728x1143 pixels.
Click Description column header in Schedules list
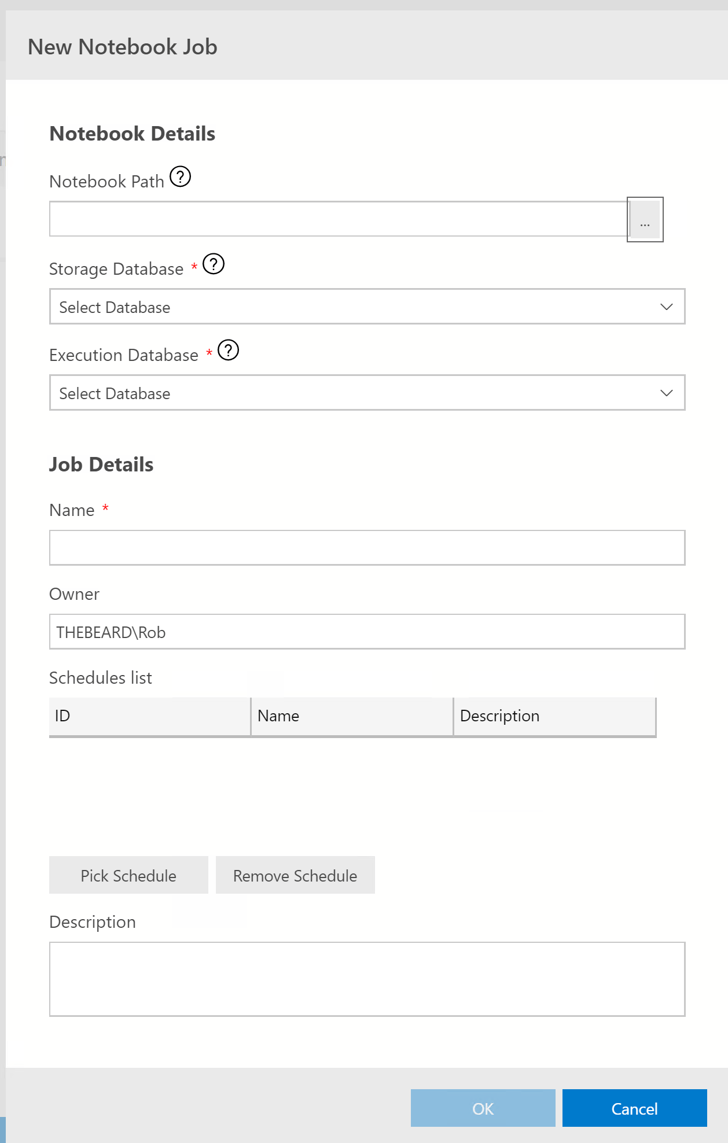[x=554, y=716]
